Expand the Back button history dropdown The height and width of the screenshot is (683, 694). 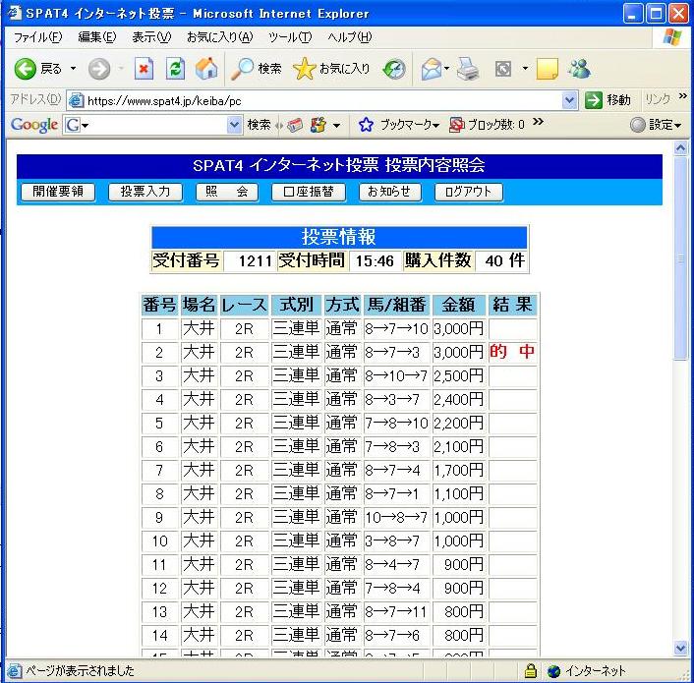coord(73,69)
